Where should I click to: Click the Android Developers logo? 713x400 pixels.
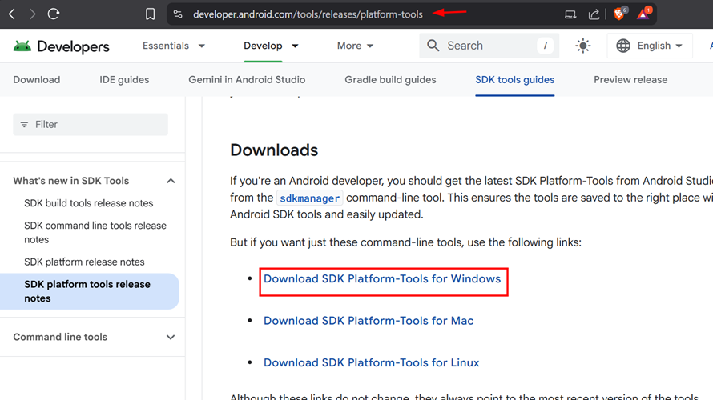point(62,46)
